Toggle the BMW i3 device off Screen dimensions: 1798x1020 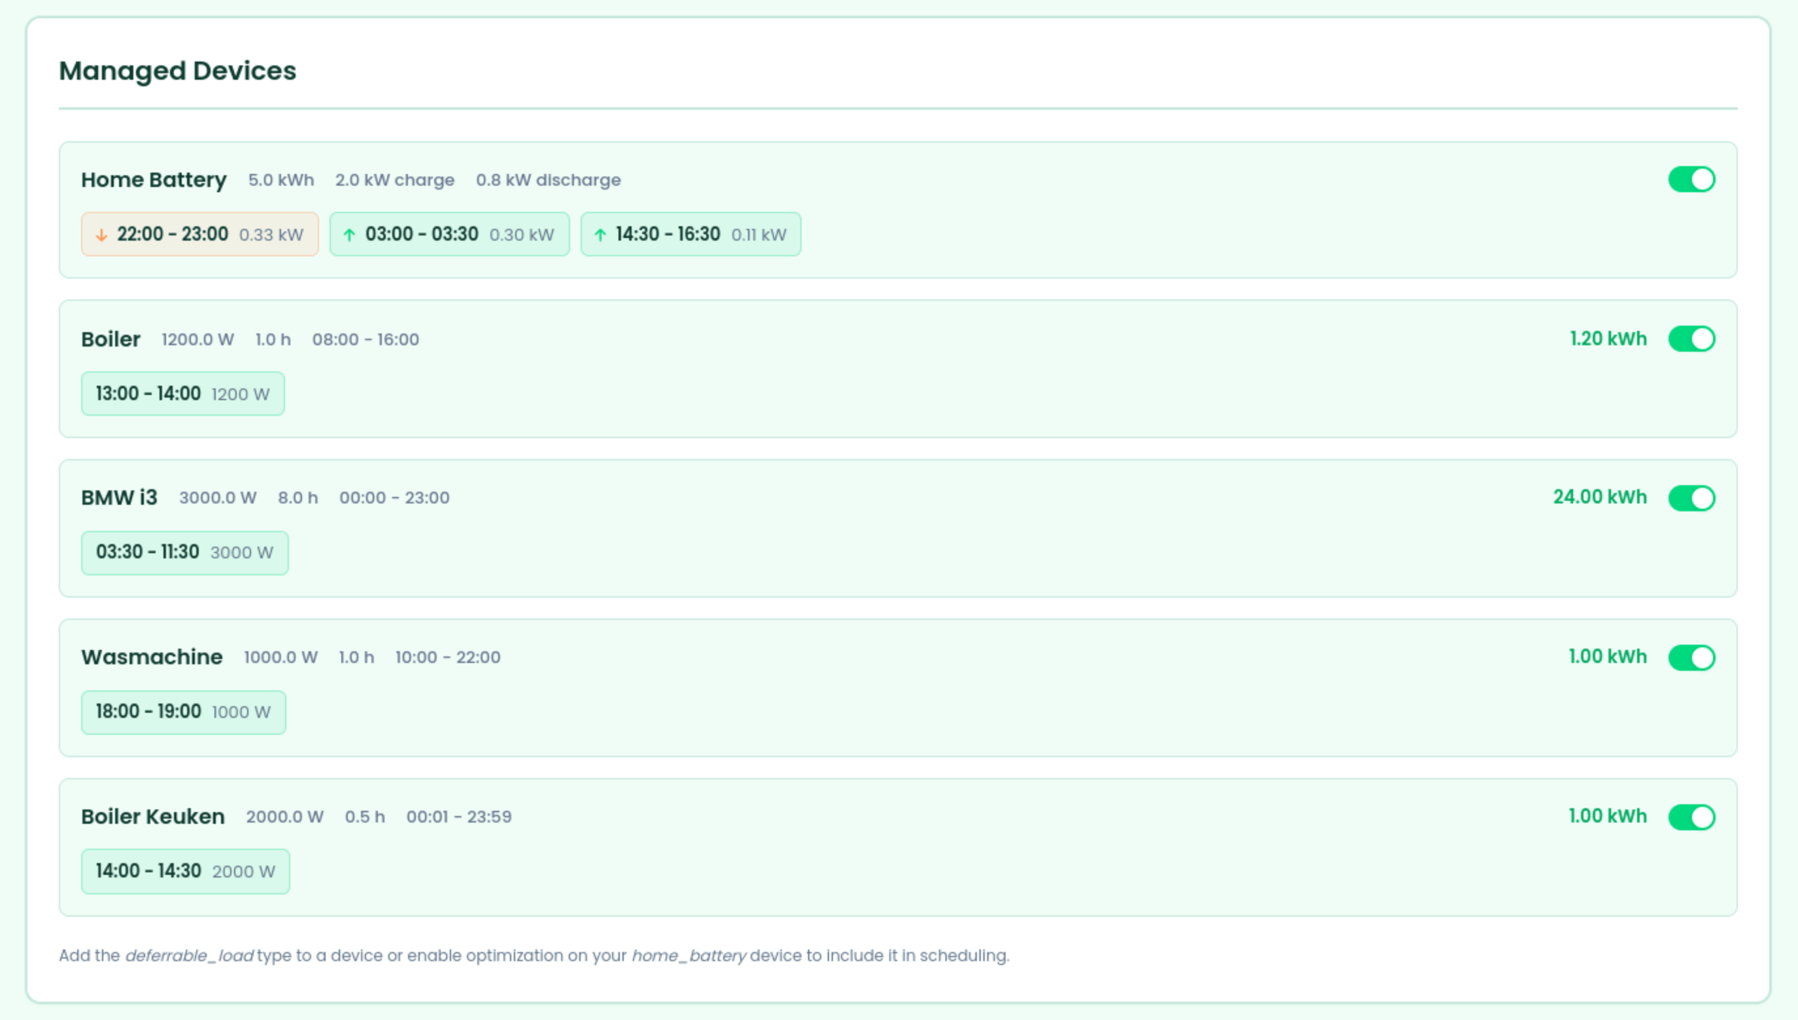point(1692,498)
